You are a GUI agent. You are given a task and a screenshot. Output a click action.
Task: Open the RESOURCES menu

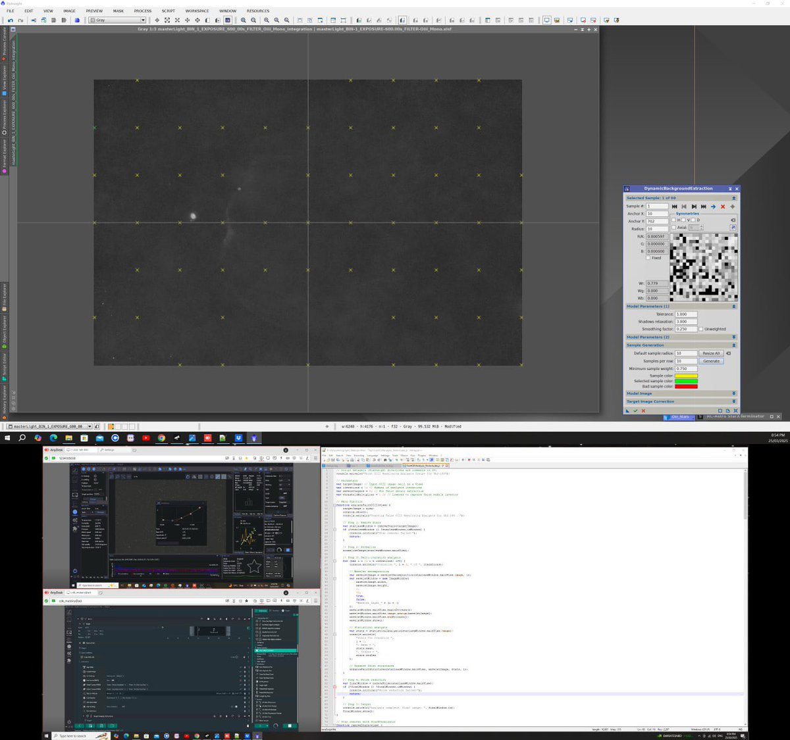[x=258, y=11]
